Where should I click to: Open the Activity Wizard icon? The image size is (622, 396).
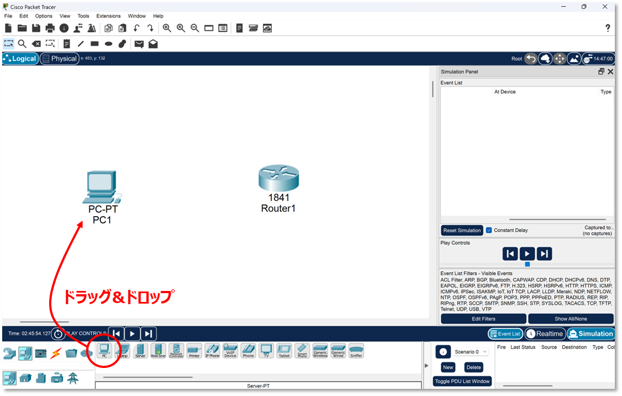point(78,28)
